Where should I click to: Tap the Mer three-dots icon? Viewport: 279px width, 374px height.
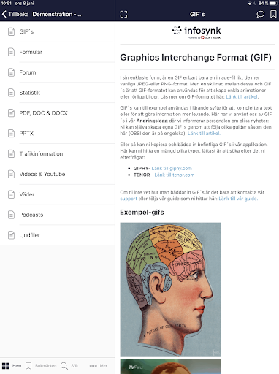[93, 366]
